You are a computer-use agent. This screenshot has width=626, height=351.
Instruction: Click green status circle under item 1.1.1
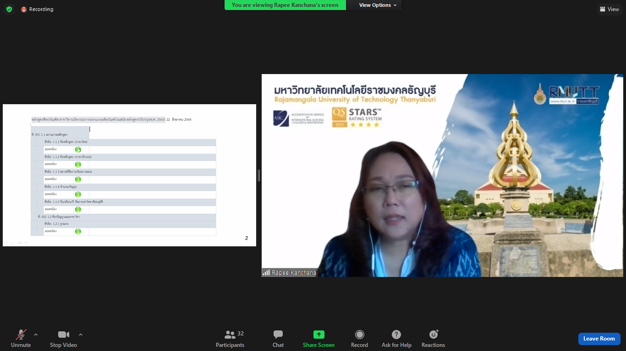[78, 149]
